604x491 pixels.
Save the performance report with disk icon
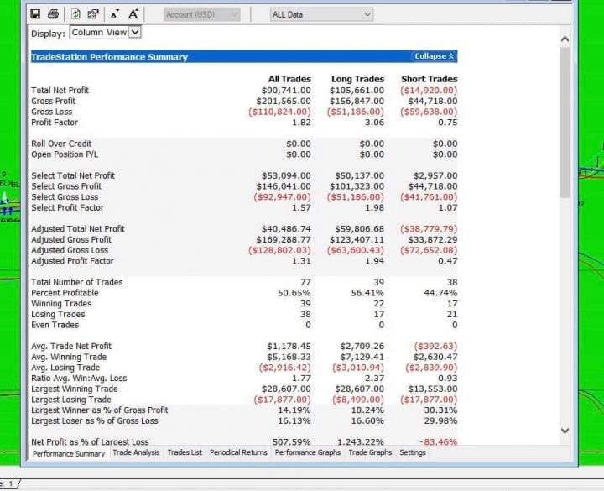35,14
